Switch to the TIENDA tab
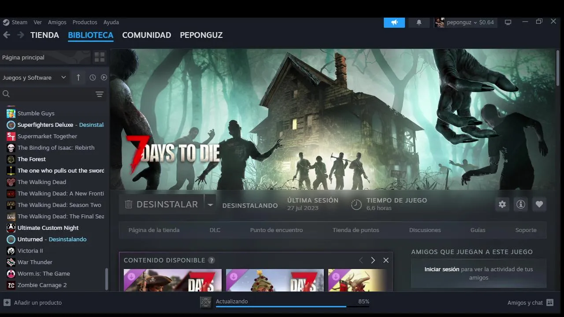 pos(45,35)
